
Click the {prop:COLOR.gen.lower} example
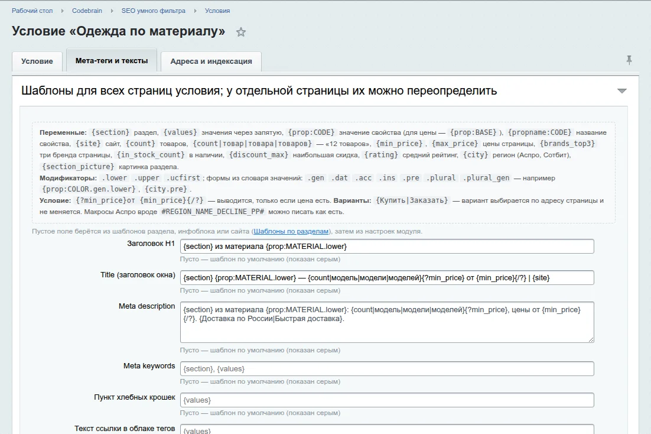89,189
